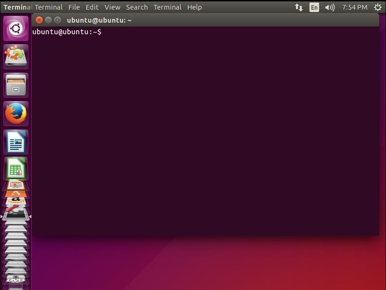The height and width of the screenshot is (290, 386).
Task: Open LibreOffice Calc spreadsheet icon
Action: [16, 168]
